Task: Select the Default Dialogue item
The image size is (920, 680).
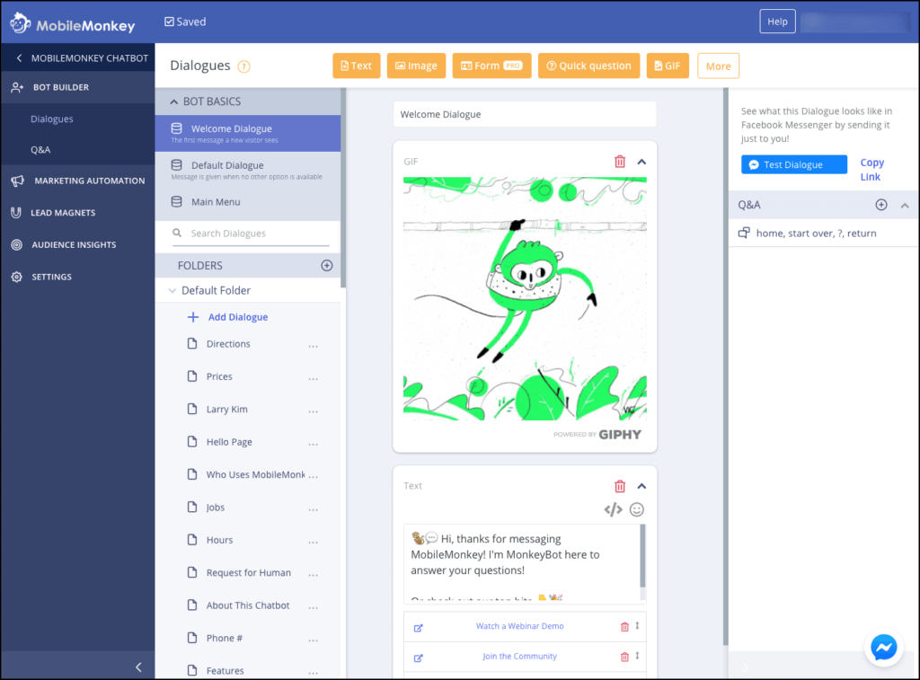Action: pyautogui.click(x=227, y=165)
